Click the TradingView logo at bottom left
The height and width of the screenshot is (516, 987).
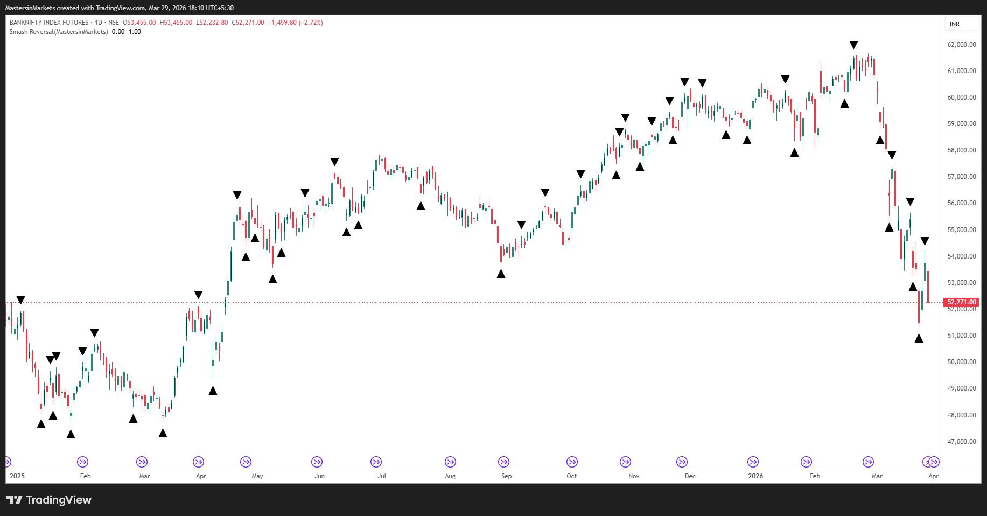[x=49, y=500]
